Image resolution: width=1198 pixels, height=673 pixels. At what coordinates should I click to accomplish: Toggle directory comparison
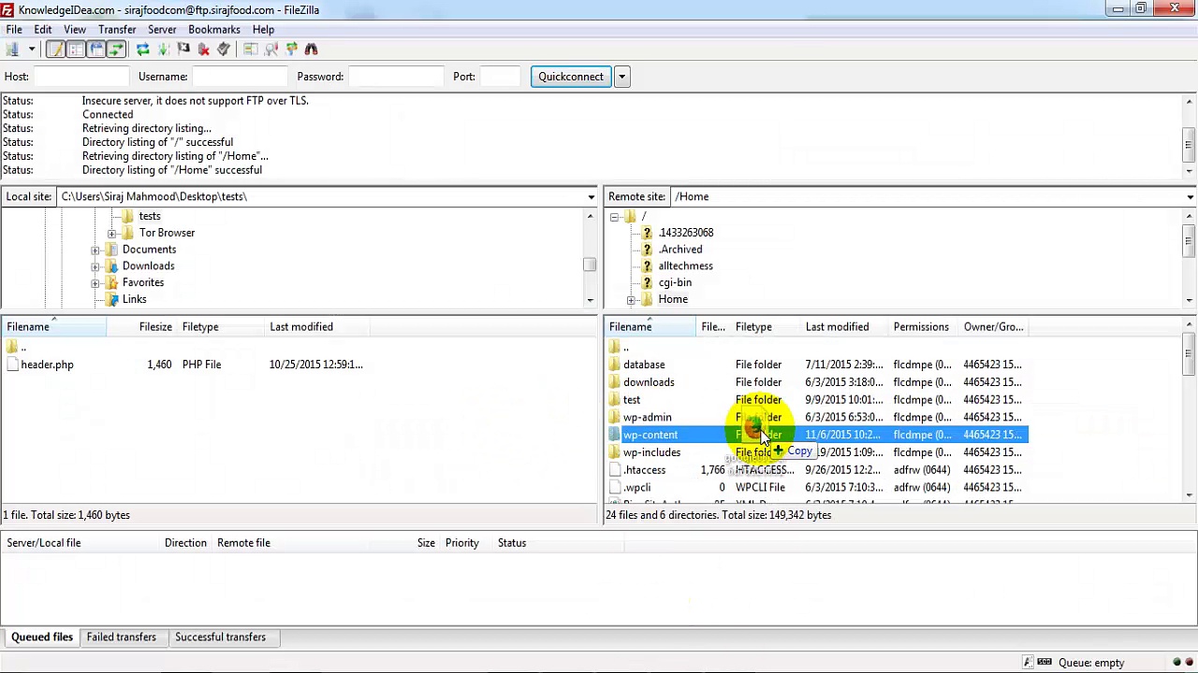coord(271,49)
